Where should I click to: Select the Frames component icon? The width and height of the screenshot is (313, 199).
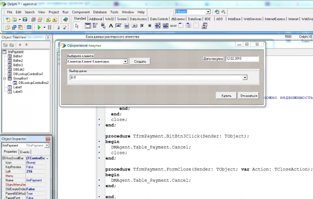(x=87, y=26)
